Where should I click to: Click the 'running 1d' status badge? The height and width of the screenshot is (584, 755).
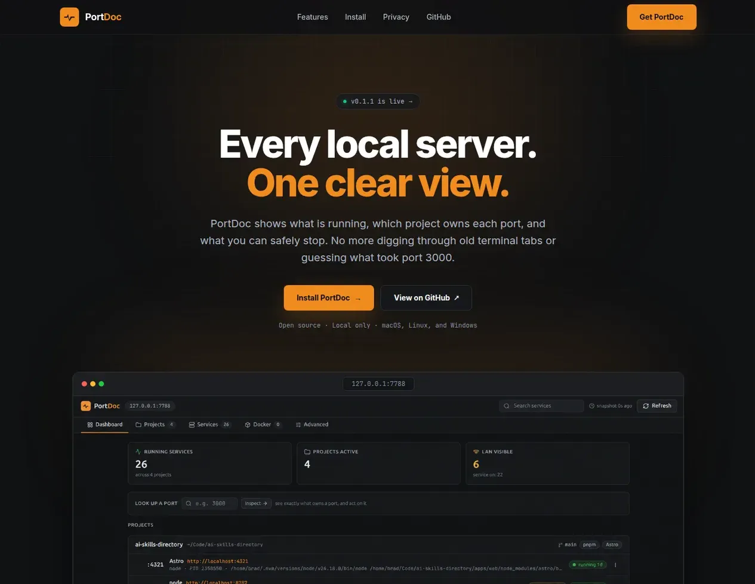pyautogui.click(x=588, y=565)
